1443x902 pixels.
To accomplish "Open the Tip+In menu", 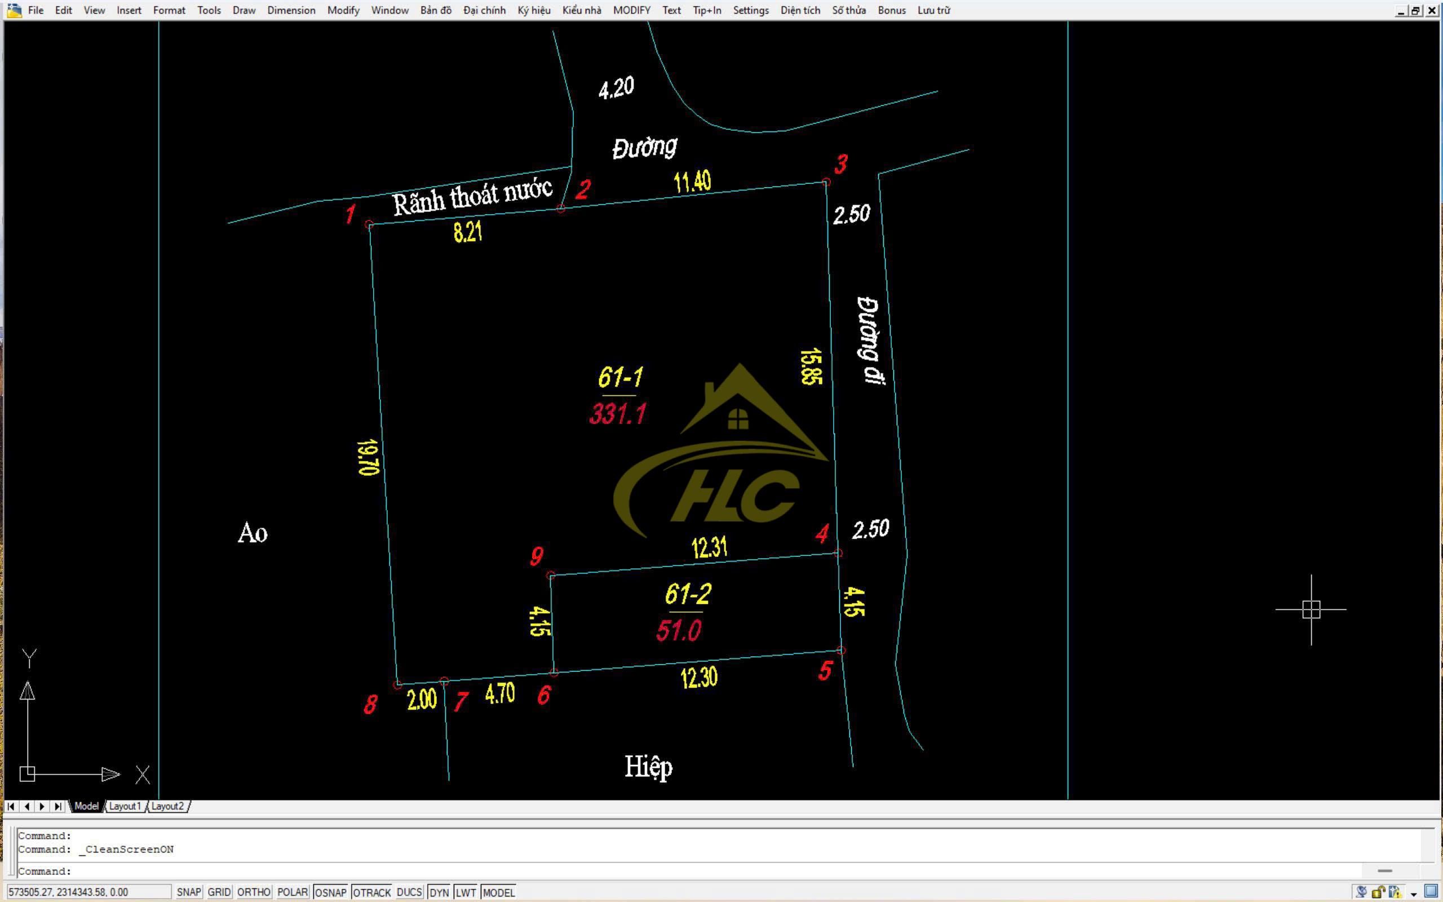I will tap(707, 10).
